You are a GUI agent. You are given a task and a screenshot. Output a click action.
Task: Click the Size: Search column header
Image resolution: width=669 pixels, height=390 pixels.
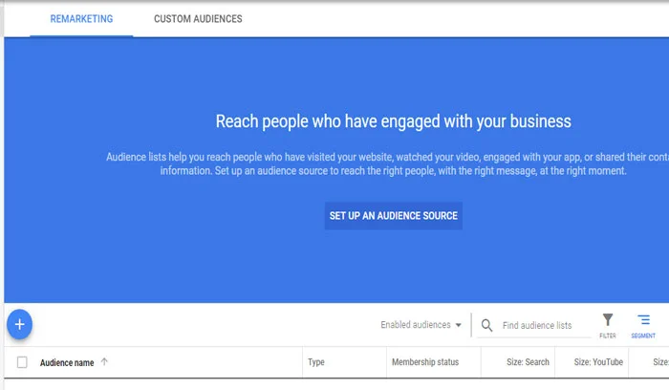point(528,362)
